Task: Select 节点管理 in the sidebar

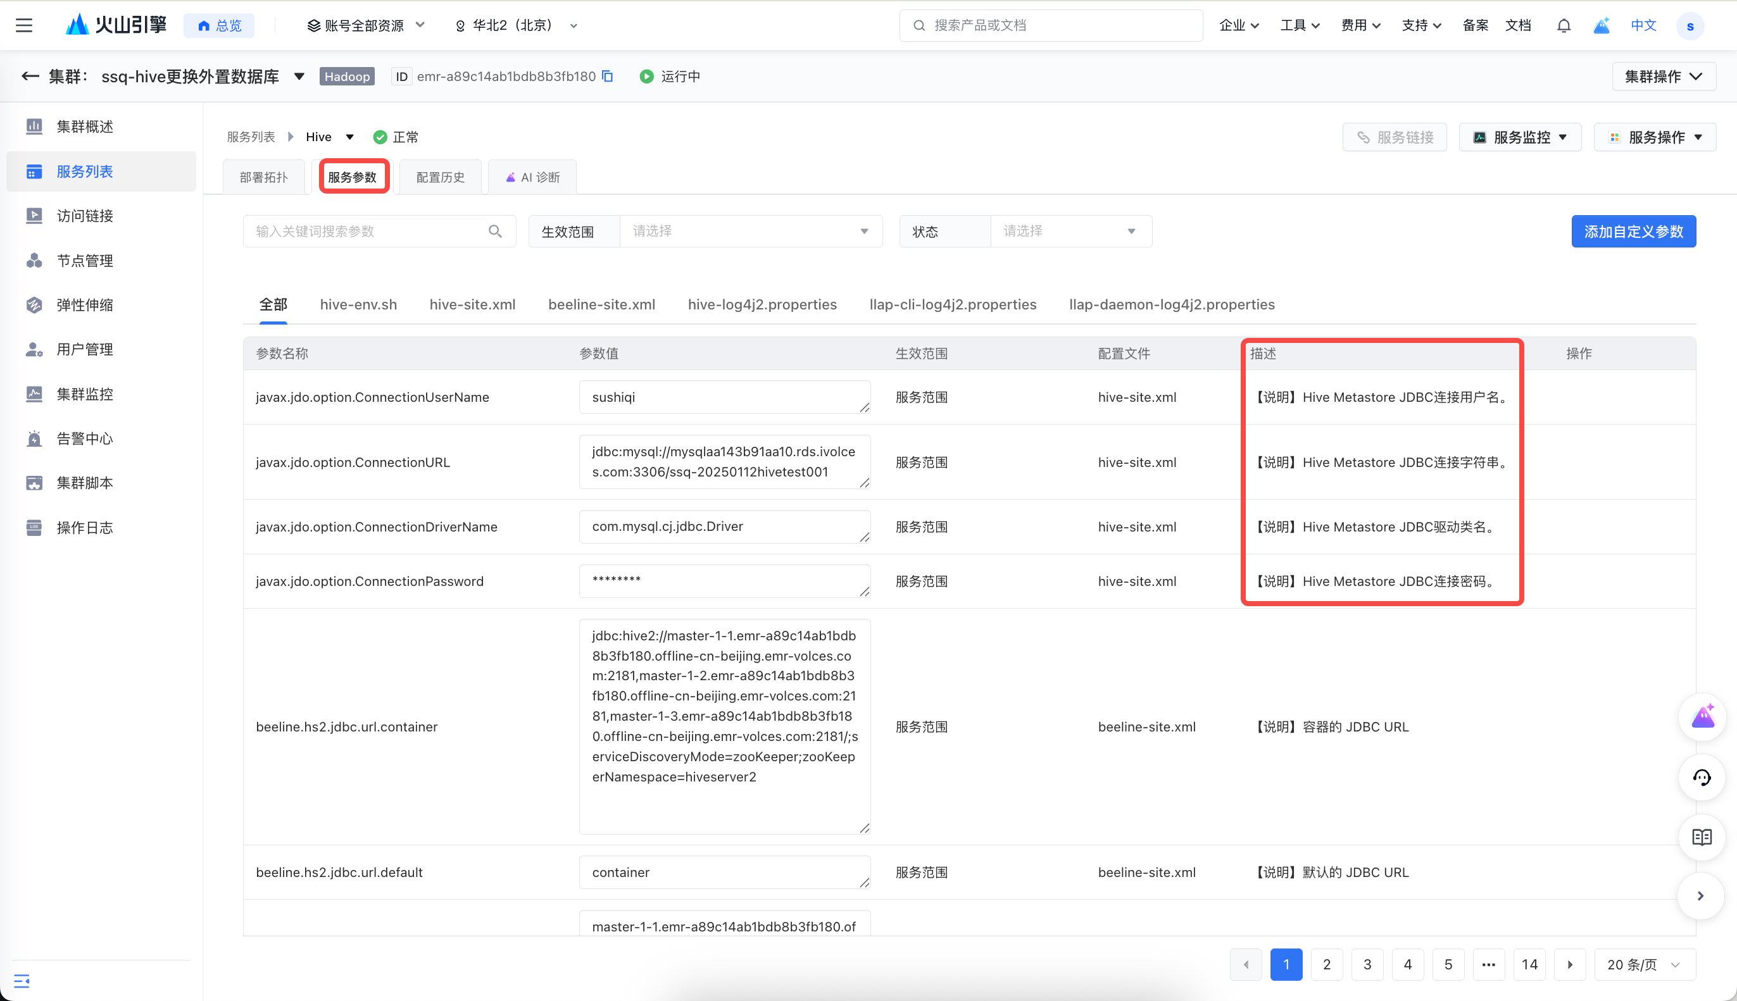Action: pyautogui.click(x=85, y=261)
